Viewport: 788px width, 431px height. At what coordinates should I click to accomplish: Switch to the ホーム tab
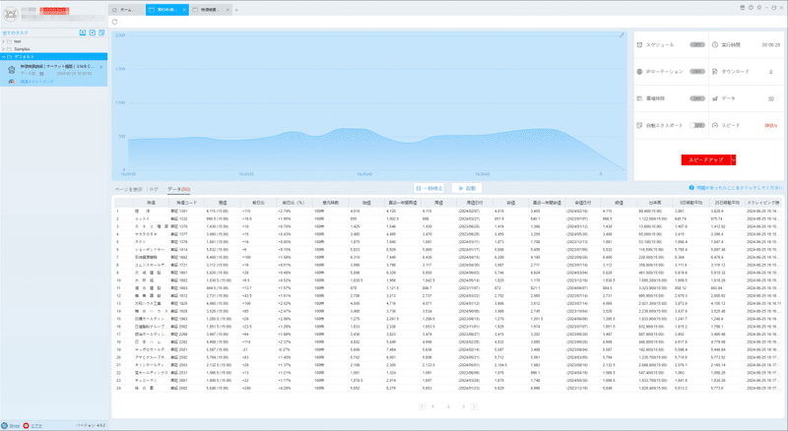pyautogui.click(x=127, y=10)
